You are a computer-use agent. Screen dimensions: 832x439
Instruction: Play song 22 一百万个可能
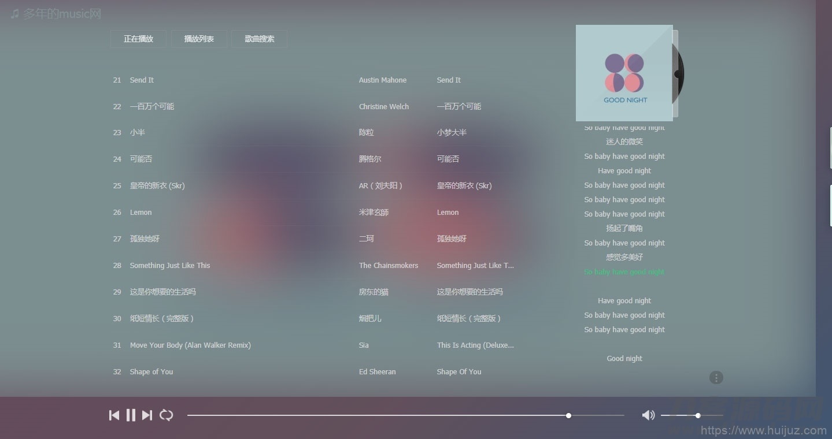152,106
